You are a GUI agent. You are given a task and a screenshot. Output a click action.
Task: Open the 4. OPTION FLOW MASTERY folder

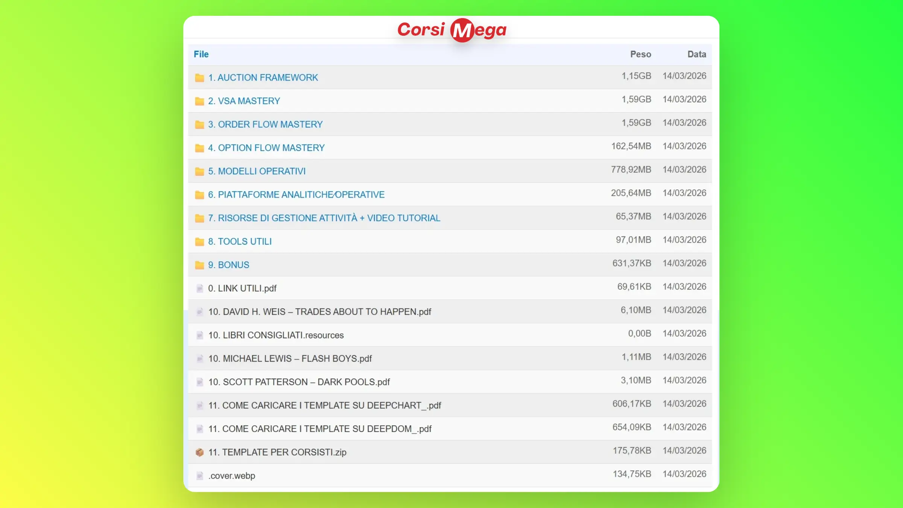[266, 148]
